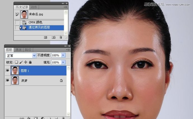Click the 背景 layer lock icon
The image size is (193, 119).
[61, 80]
